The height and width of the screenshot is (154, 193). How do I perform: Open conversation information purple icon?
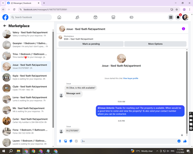point(183,29)
